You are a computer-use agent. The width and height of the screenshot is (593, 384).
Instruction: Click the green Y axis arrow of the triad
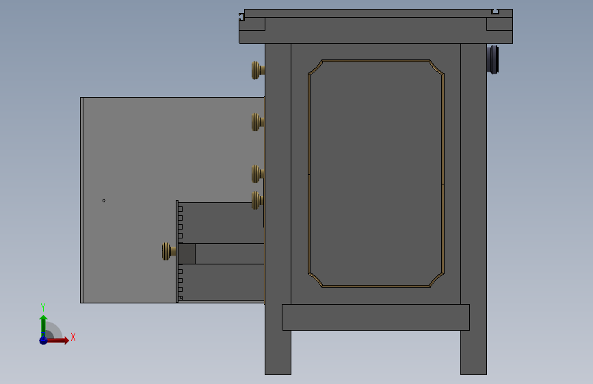[44, 325]
